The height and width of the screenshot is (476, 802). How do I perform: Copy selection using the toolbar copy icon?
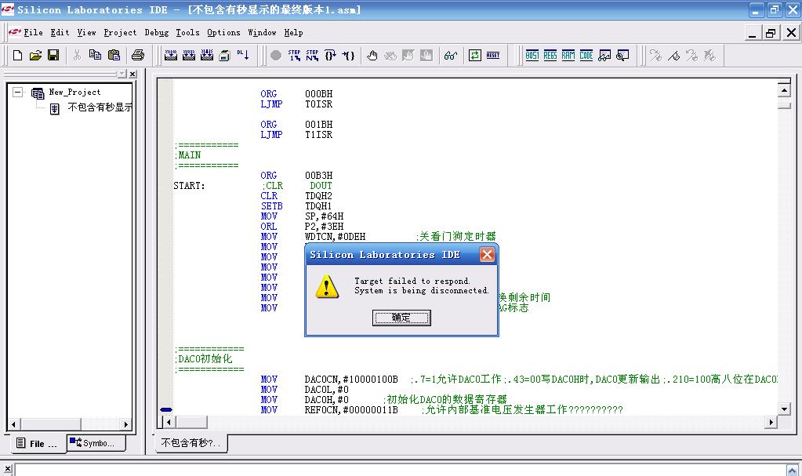[95, 55]
